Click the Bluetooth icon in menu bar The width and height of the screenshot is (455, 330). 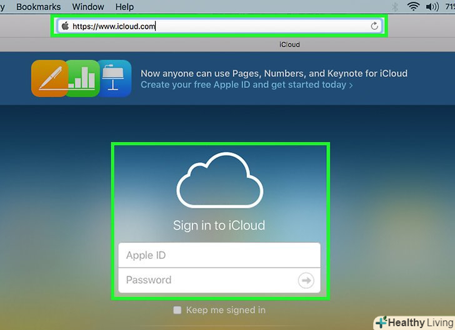[x=394, y=7]
